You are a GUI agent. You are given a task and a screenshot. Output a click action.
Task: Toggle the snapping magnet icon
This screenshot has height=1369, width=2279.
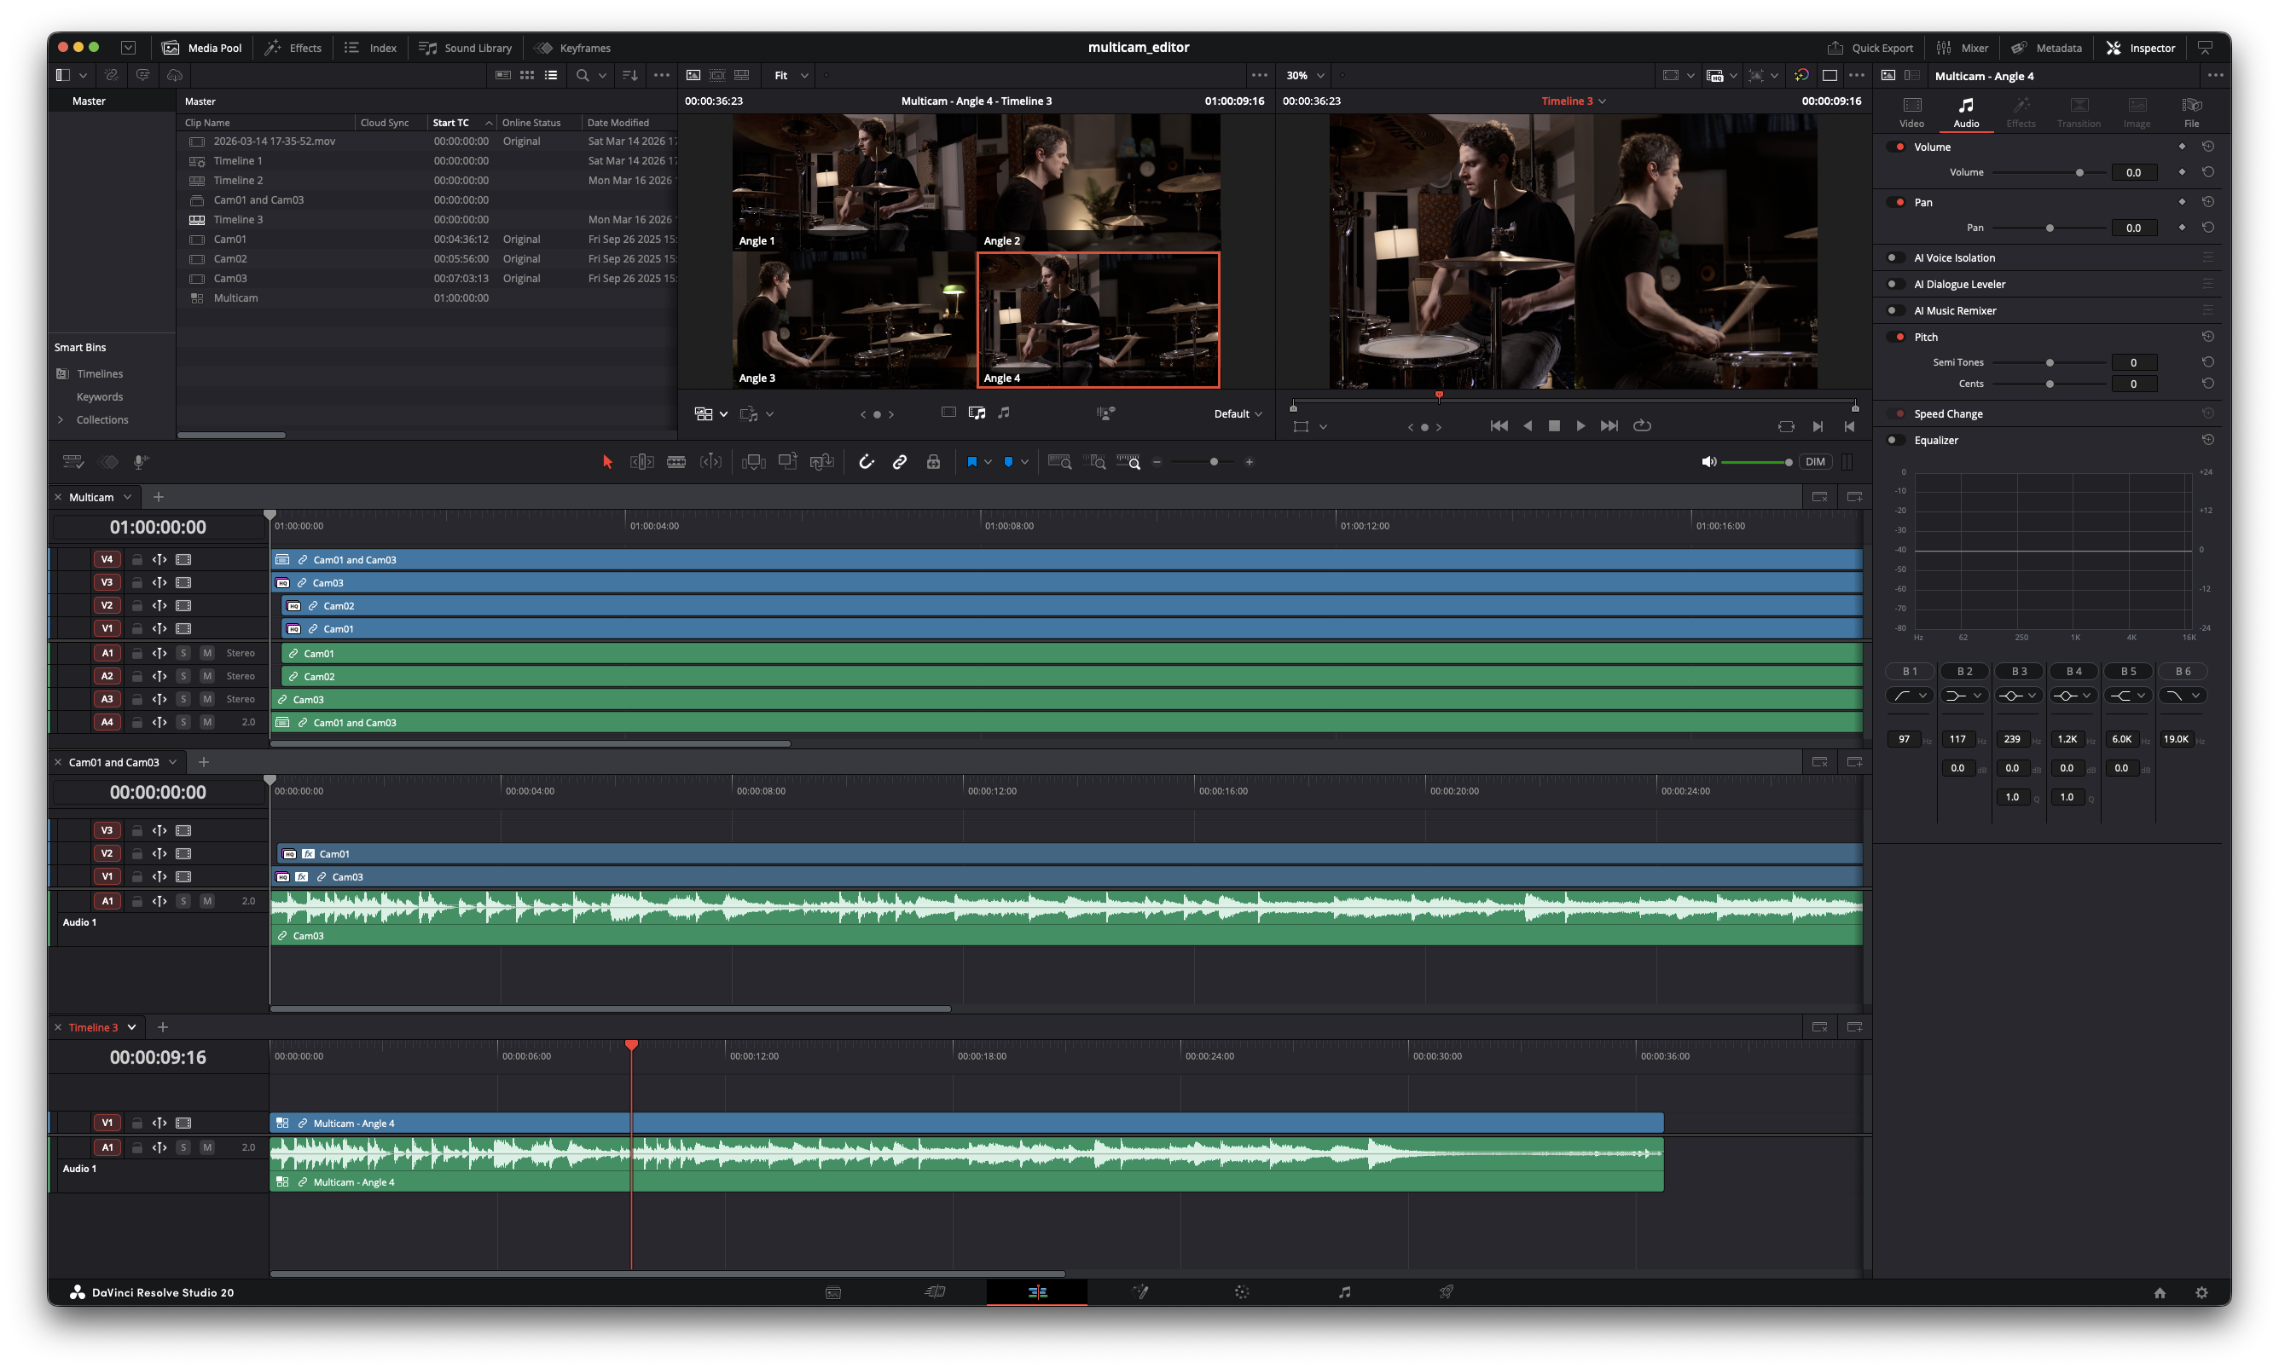click(x=866, y=462)
